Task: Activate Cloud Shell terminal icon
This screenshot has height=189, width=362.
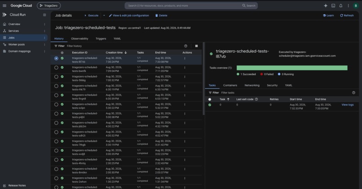Action: pyautogui.click(x=333, y=5)
